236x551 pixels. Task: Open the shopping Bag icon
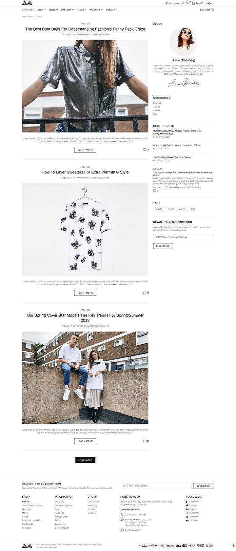tap(194, 3)
